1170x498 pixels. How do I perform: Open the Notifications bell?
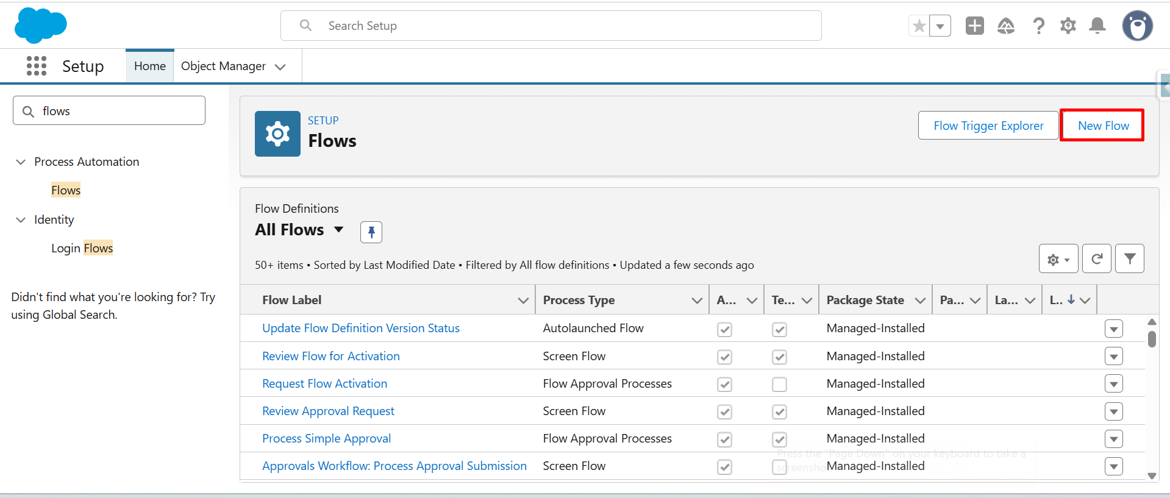[1097, 26]
